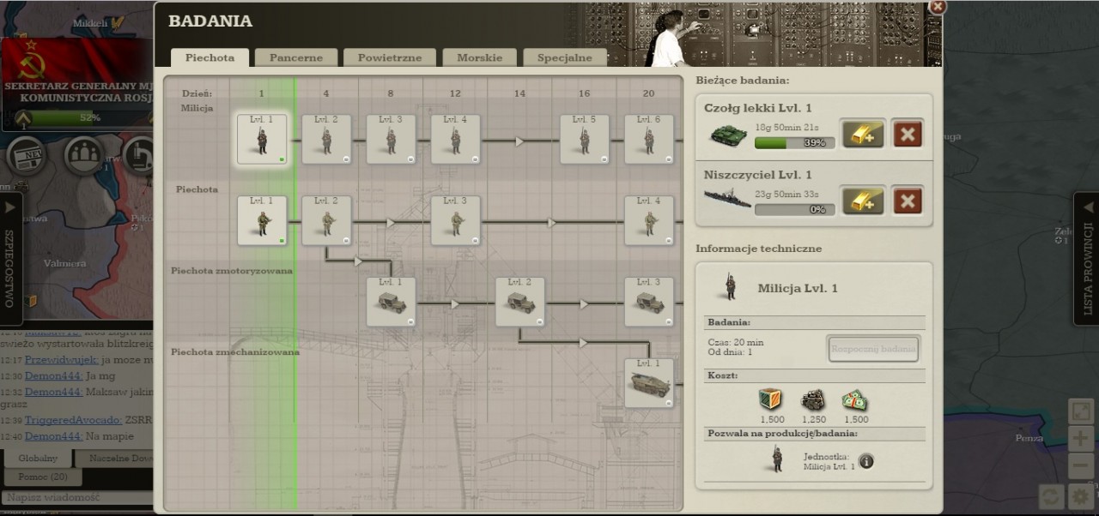Expand the Lista Prowincji side panel
This screenshot has height=516, width=1099.
tap(1087, 259)
